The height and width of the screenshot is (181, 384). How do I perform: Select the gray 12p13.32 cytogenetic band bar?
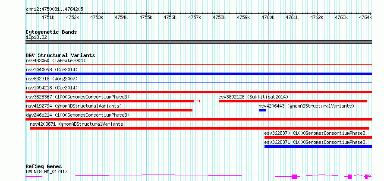(x=198, y=42)
